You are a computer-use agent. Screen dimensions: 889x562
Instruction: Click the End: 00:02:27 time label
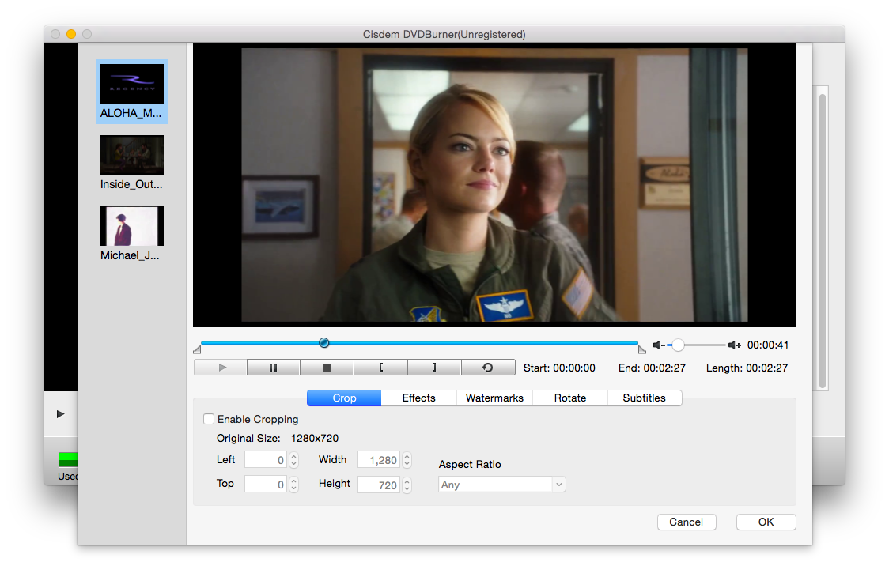pos(652,368)
